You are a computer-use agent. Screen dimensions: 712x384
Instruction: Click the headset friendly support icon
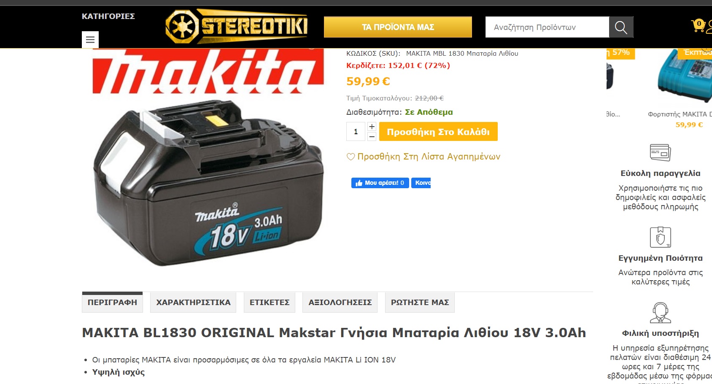point(661,313)
